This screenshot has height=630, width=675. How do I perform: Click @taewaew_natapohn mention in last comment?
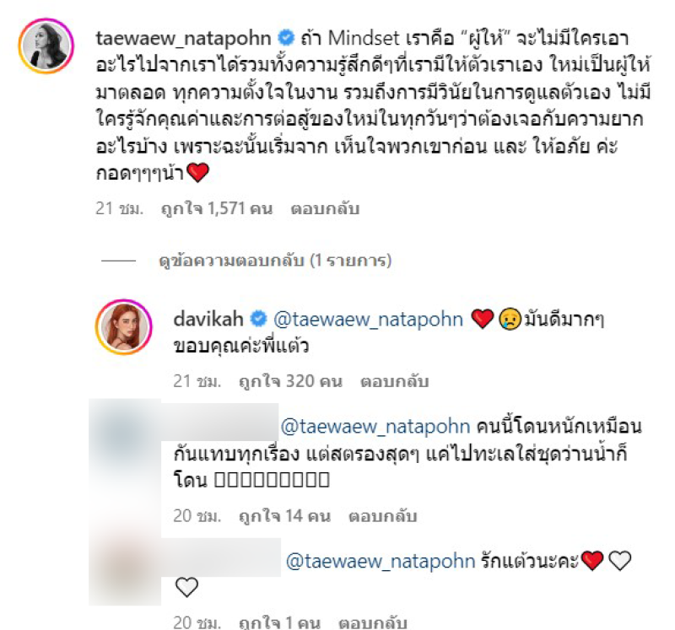click(x=381, y=562)
